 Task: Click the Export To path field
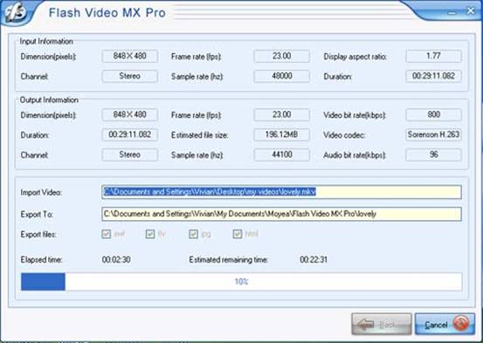(281, 214)
